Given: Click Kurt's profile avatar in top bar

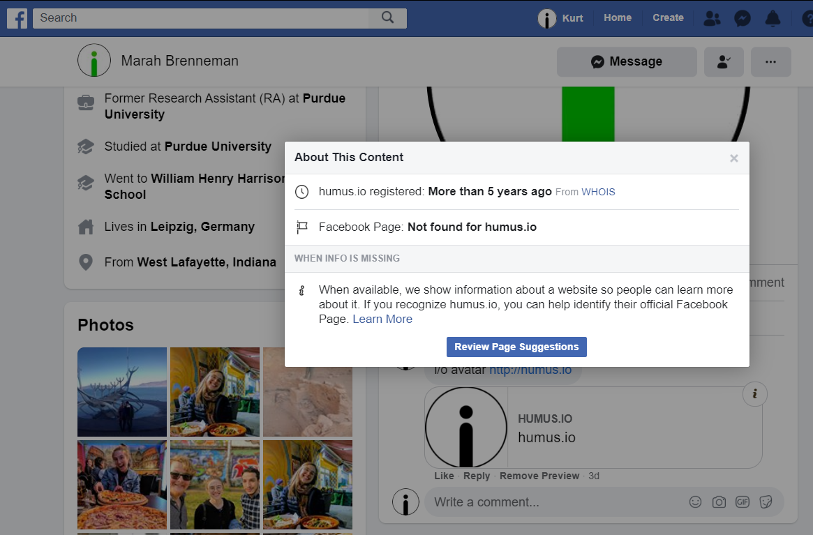Looking at the screenshot, I should coord(546,19).
